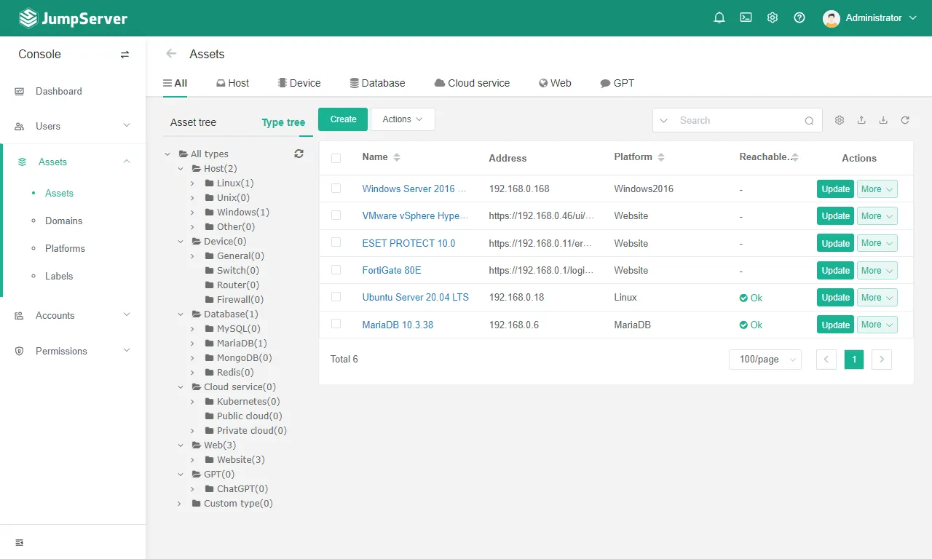Sort by Reachable column arrows

coord(795,157)
